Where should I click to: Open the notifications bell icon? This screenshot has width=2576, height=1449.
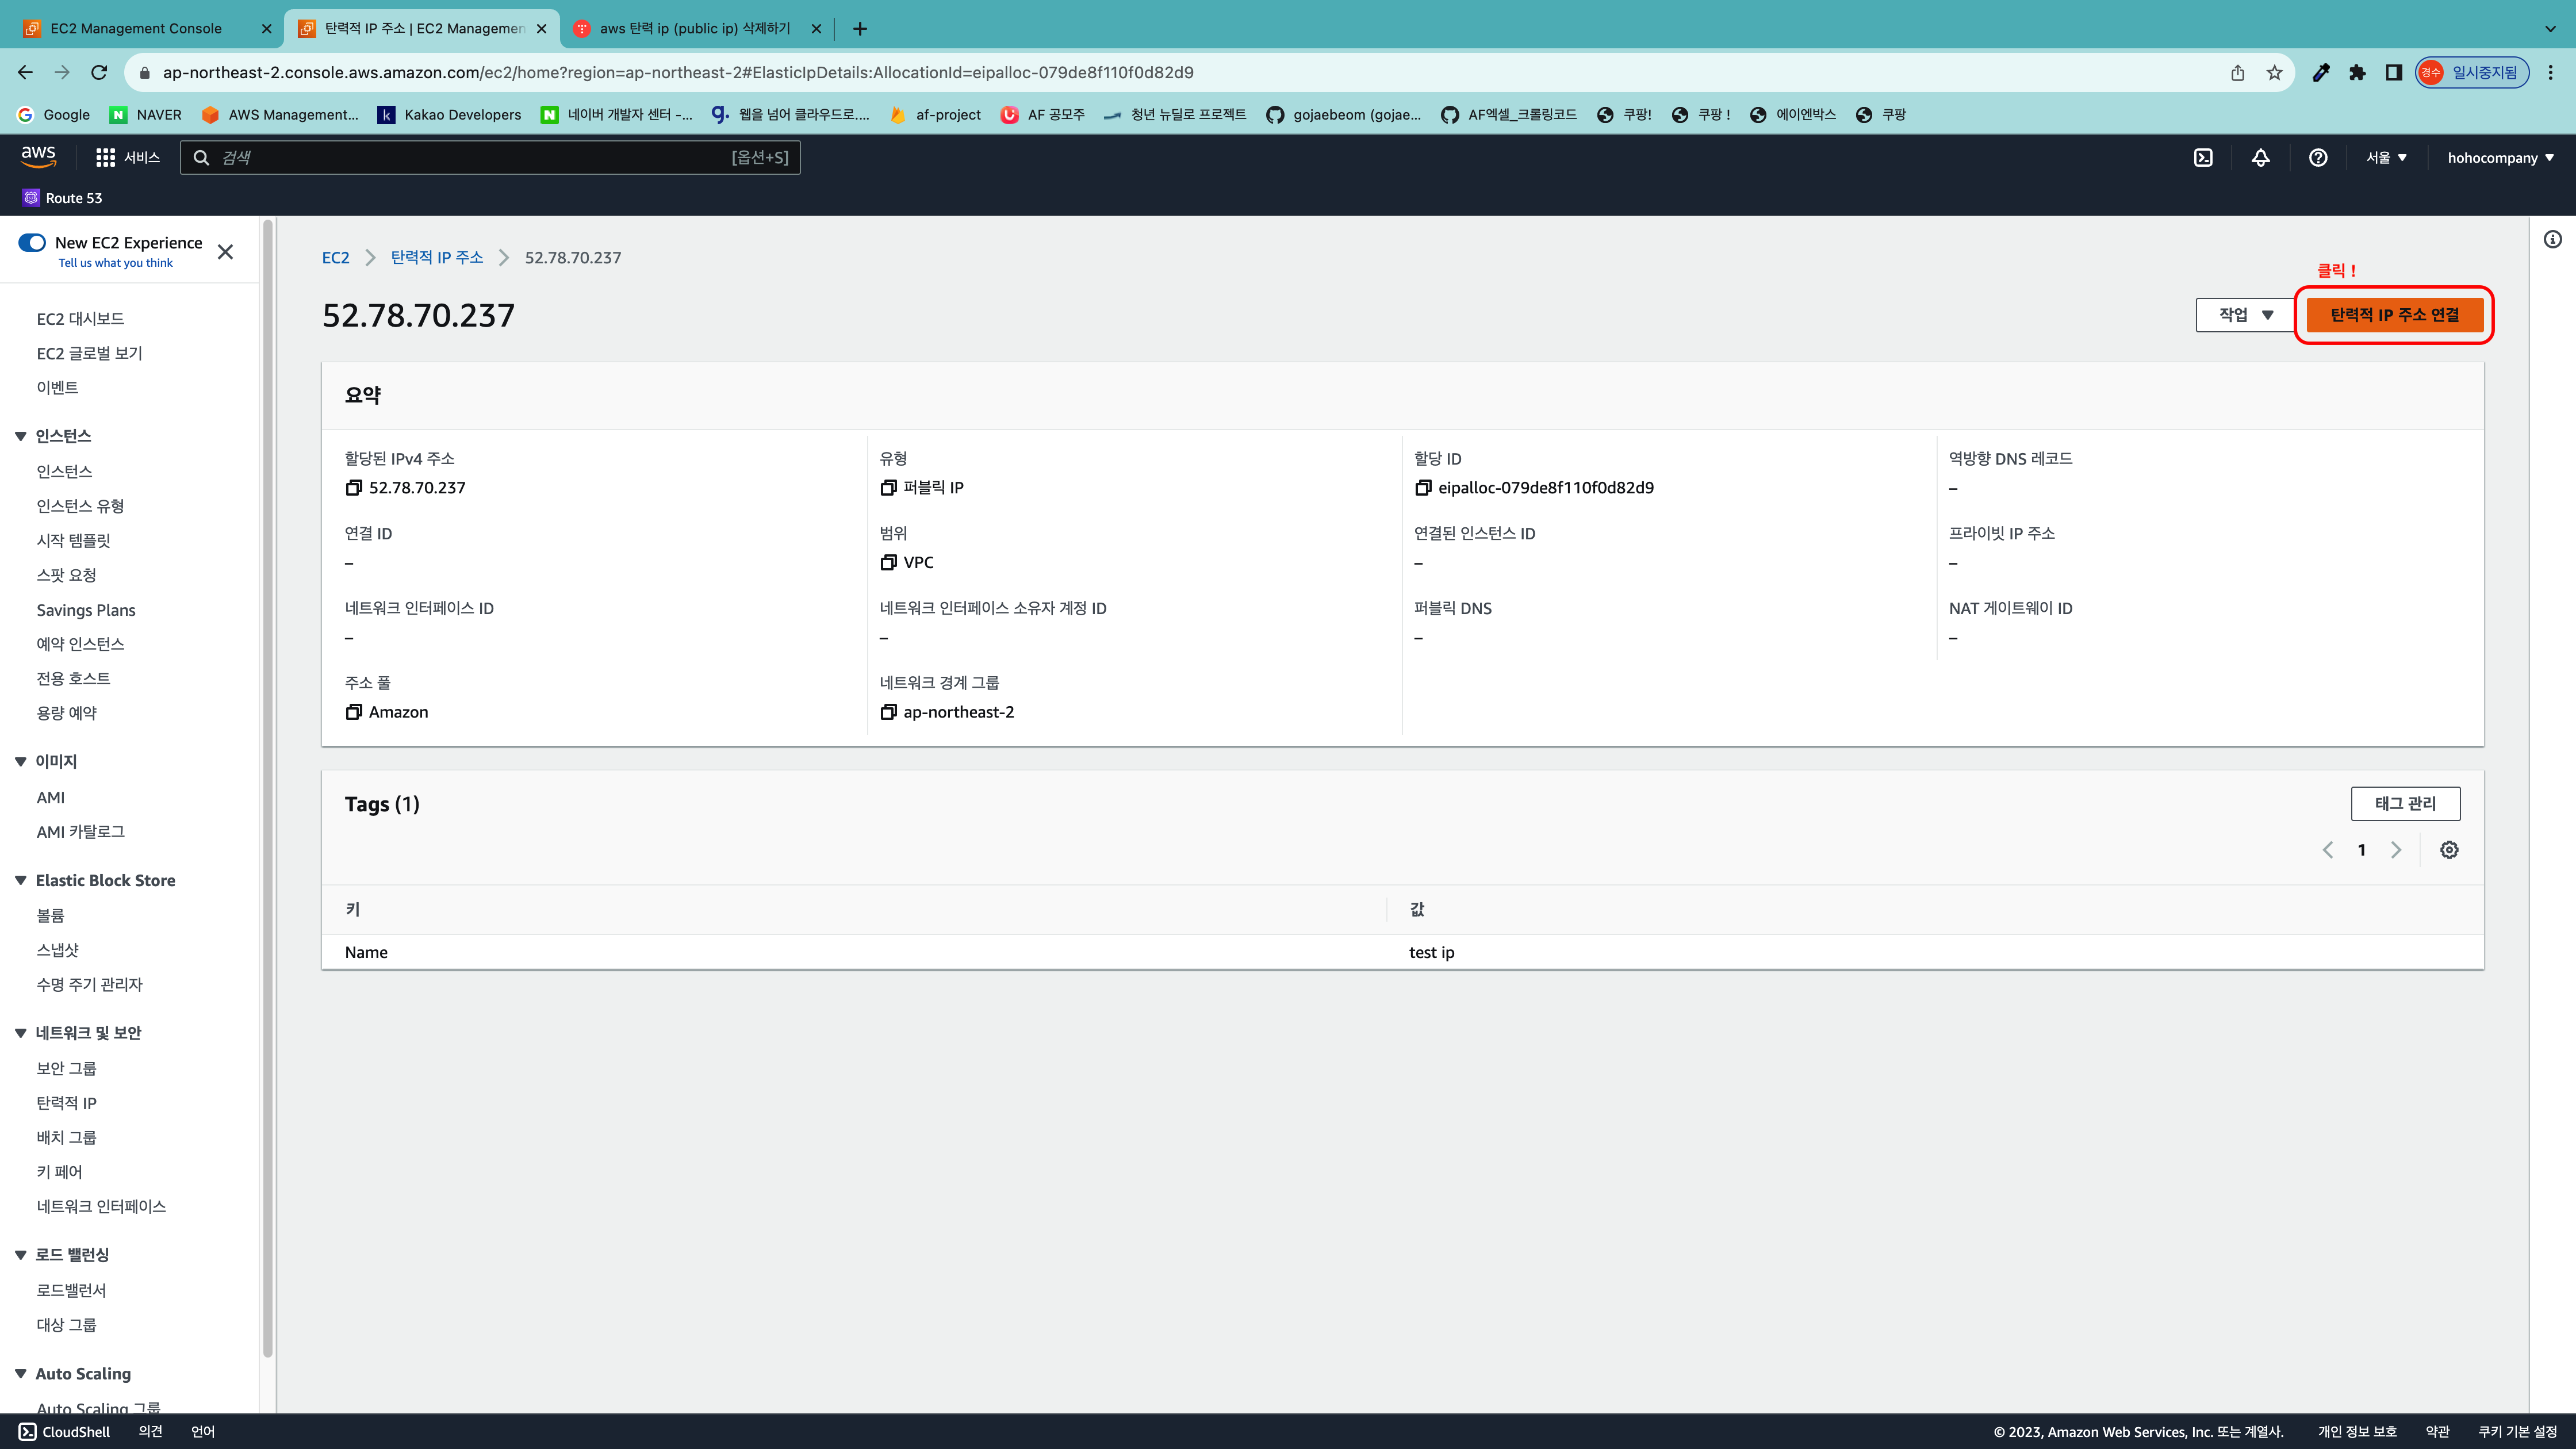[2260, 158]
